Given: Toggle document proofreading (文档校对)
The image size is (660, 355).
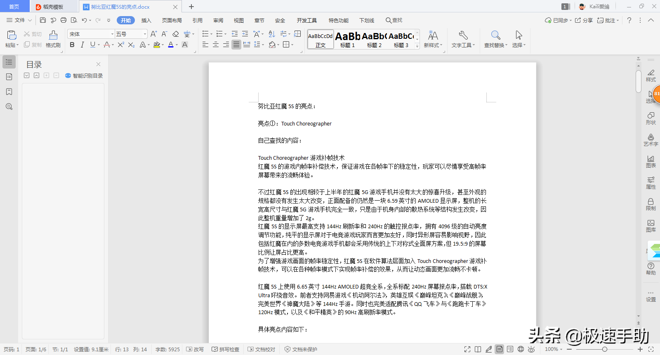Looking at the screenshot, I should 261,349.
